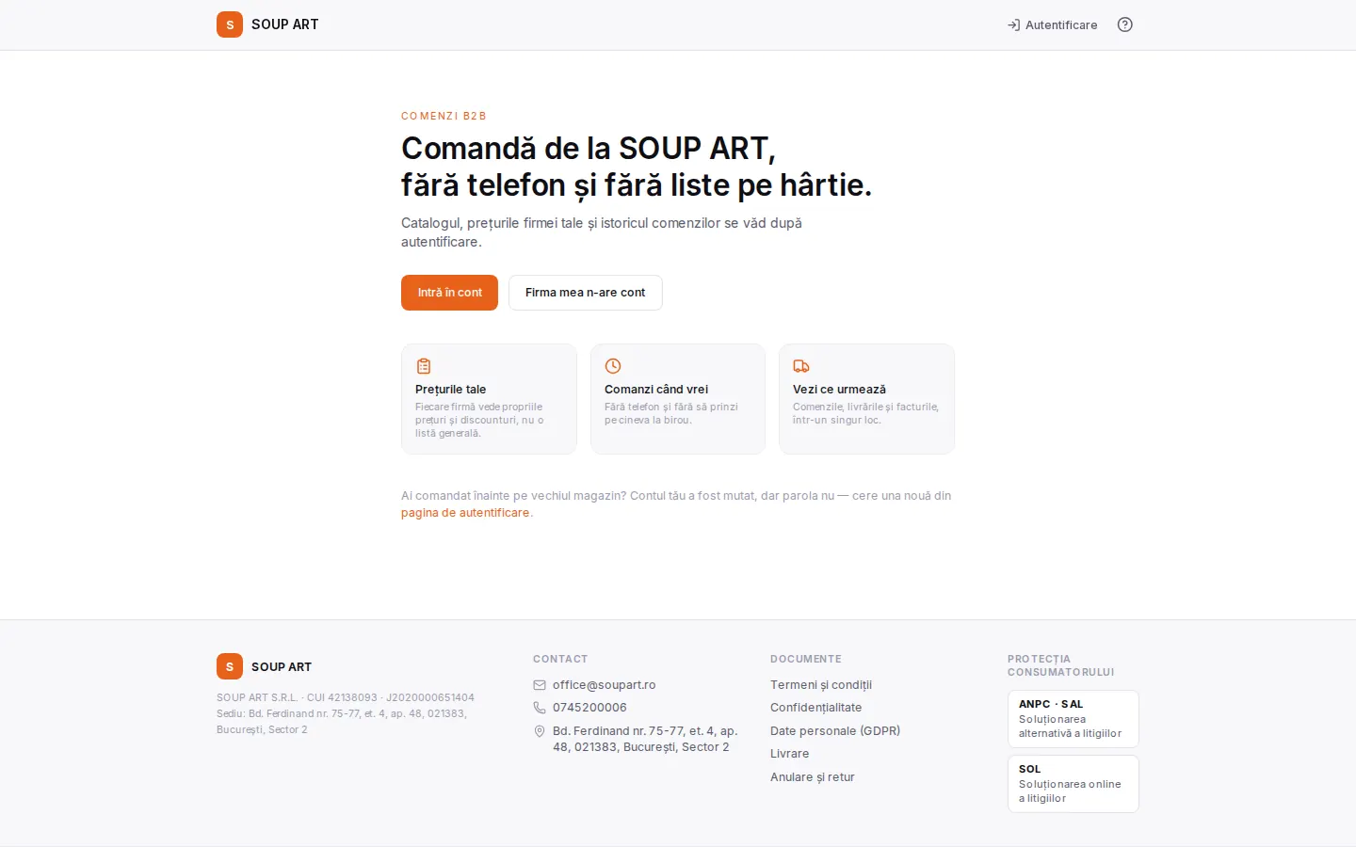Image resolution: width=1356 pixels, height=847 pixels.
Task: Click the Bd. Ferdinand address in Contact
Action: pyautogui.click(x=645, y=739)
